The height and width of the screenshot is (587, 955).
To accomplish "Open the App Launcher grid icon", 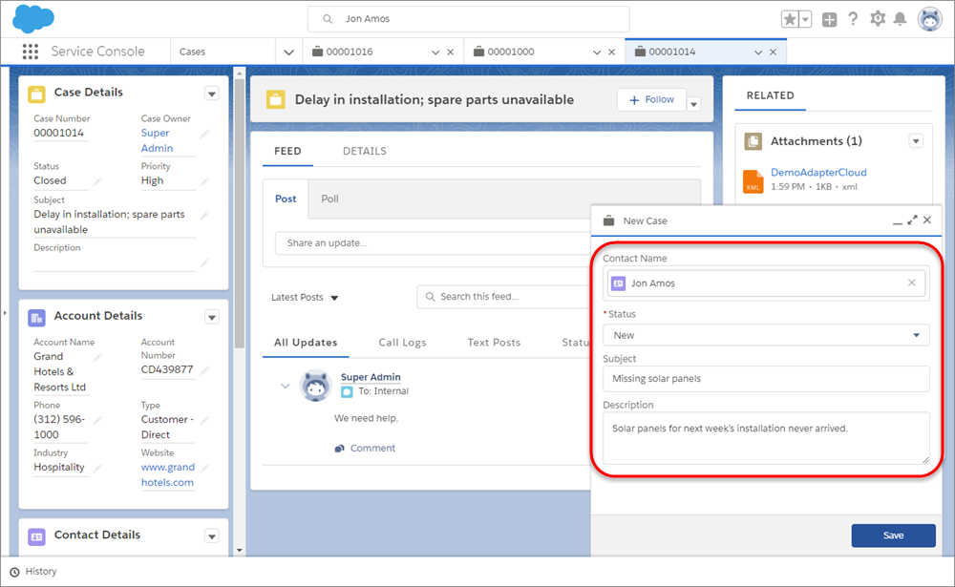I will coord(31,52).
